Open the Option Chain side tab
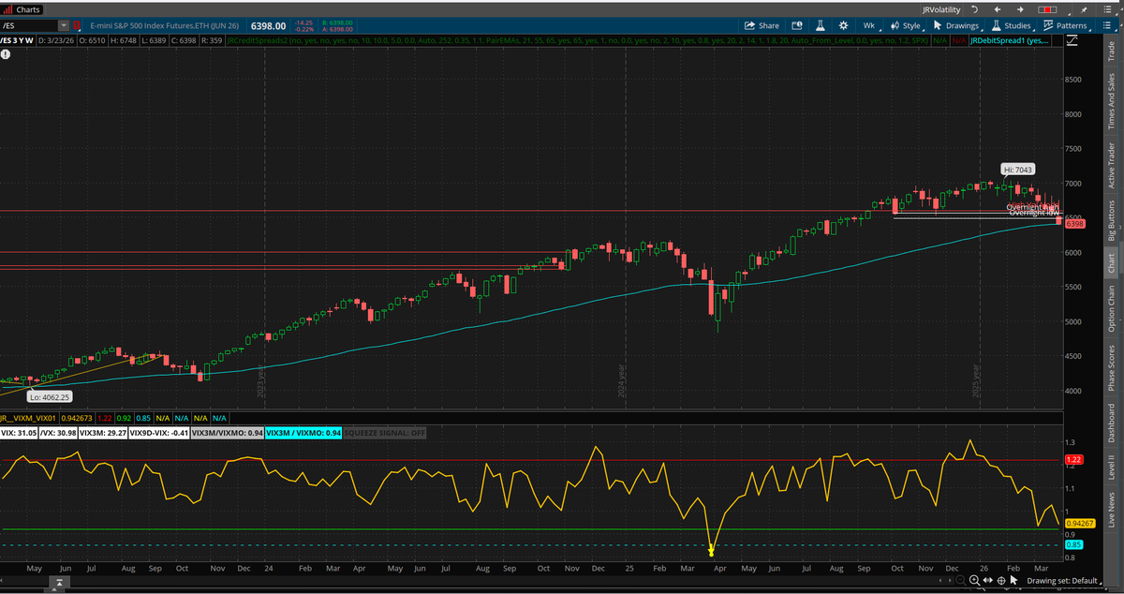Screen dimensions: 1124x594 [x=1112, y=309]
